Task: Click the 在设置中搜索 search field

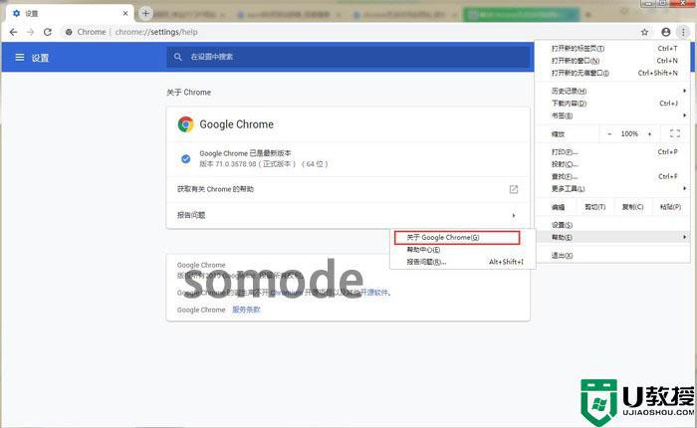Action: pos(349,57)
